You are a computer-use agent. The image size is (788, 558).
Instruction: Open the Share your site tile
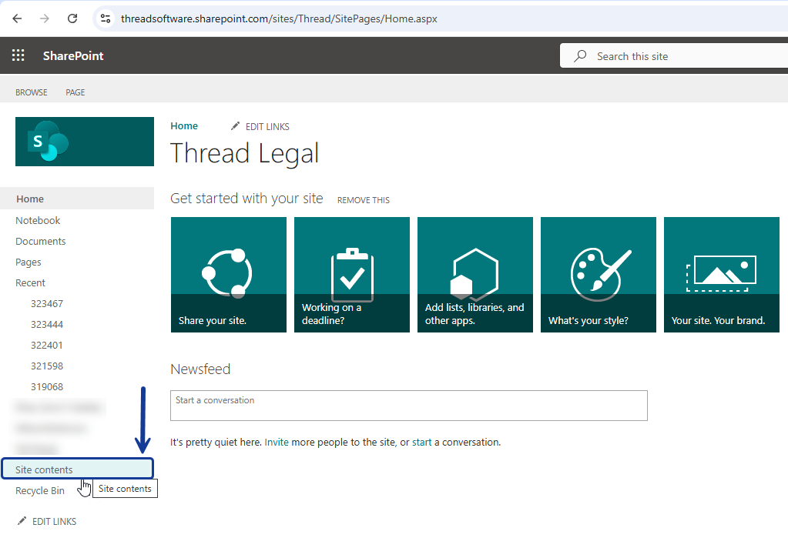tap(229, 275)
